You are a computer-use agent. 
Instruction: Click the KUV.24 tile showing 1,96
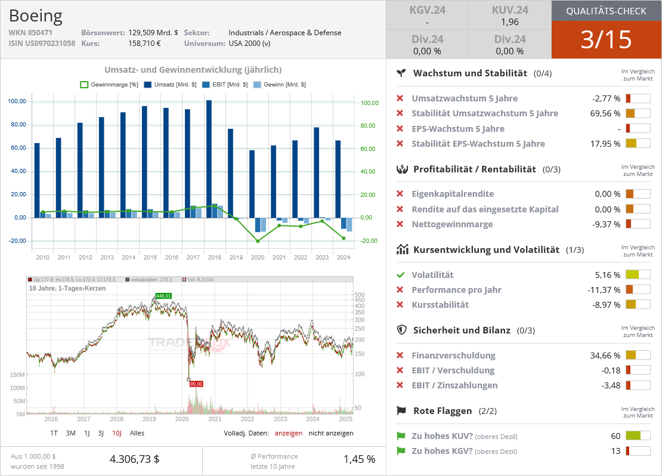[510, 15]
